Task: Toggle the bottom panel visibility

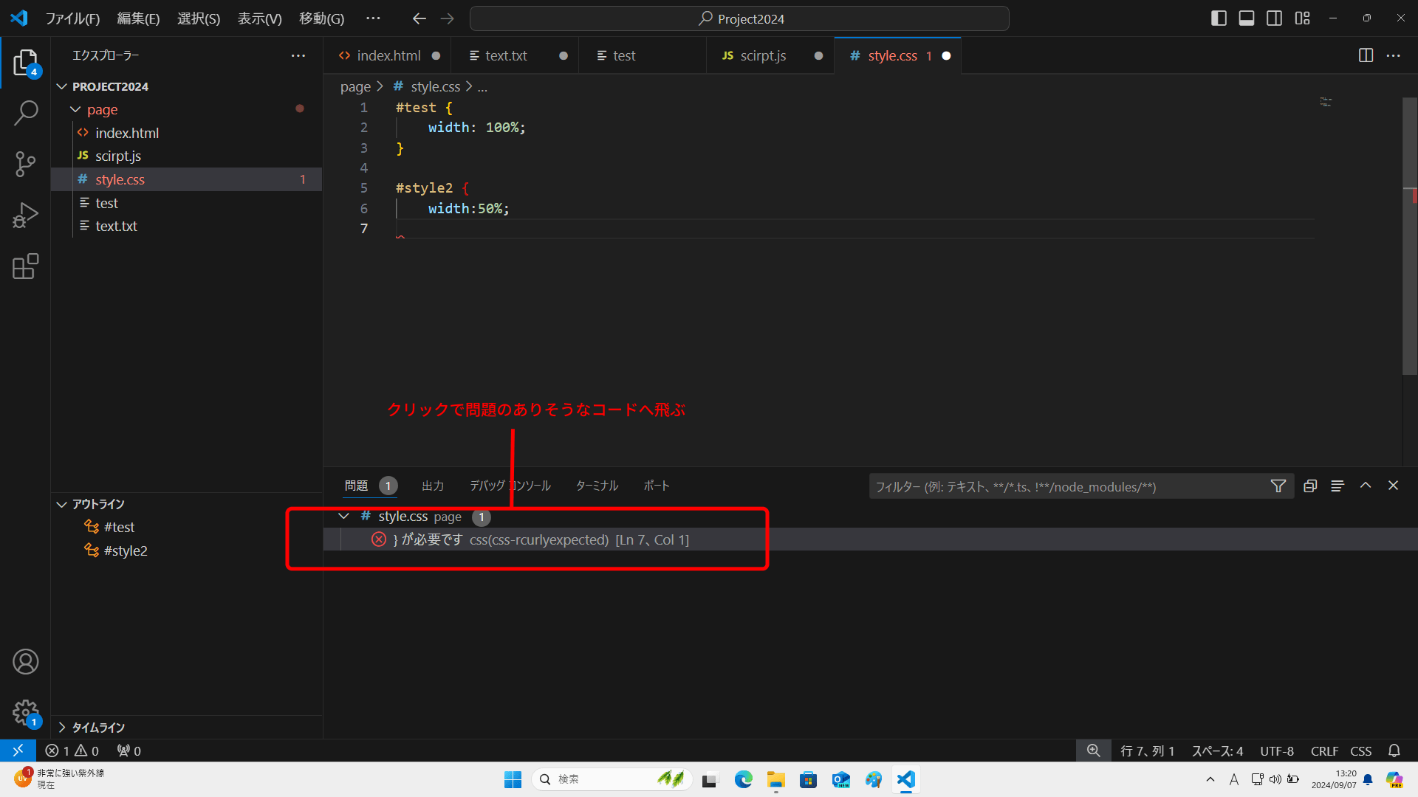Action: pos(1247,18)
